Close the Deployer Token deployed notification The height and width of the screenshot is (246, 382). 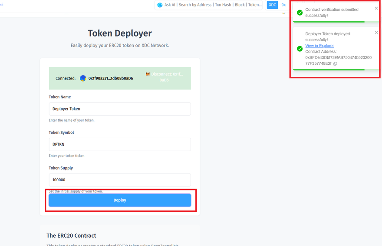pyautogui.click(x=376, y=33)
